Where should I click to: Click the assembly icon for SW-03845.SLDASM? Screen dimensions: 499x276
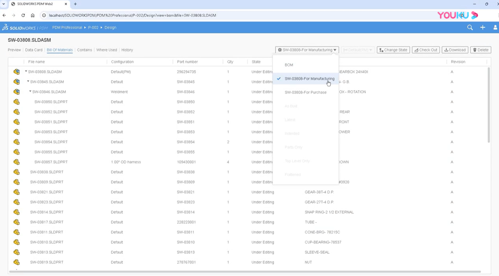[x=17, y=82]
